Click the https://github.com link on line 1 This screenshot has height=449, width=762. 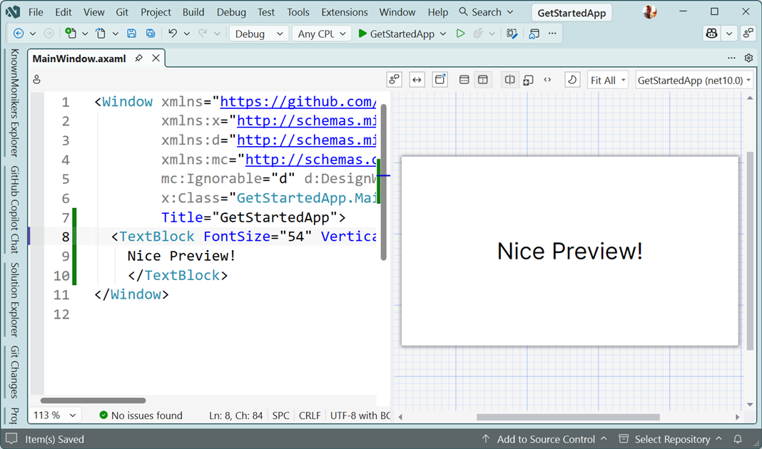tap(298, 101)
